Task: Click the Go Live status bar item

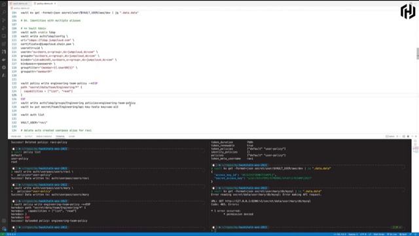Action: 392,235
